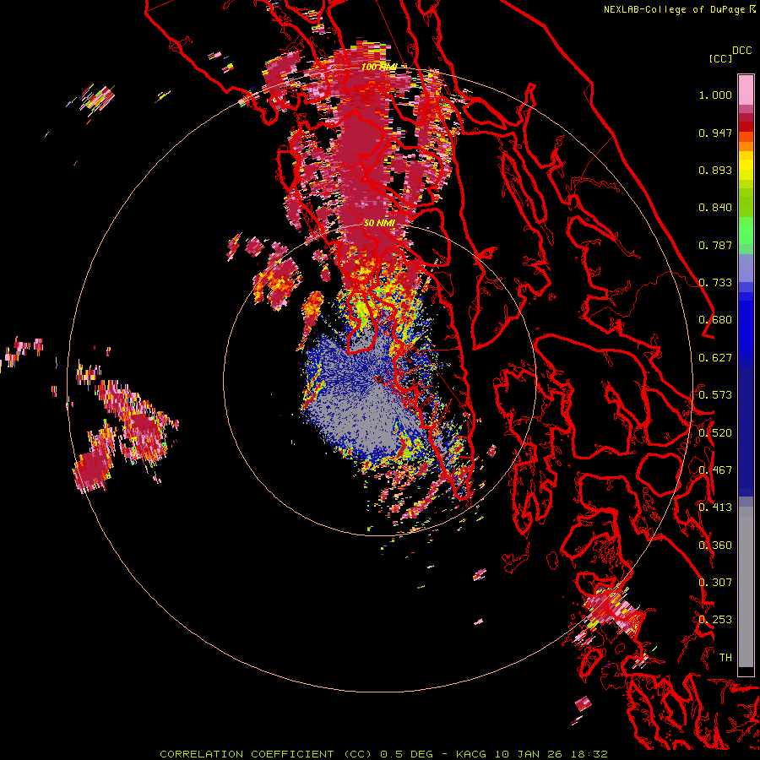Select the 0.467 legend value
Screen dimensions: 760x760
click(715, 470)
